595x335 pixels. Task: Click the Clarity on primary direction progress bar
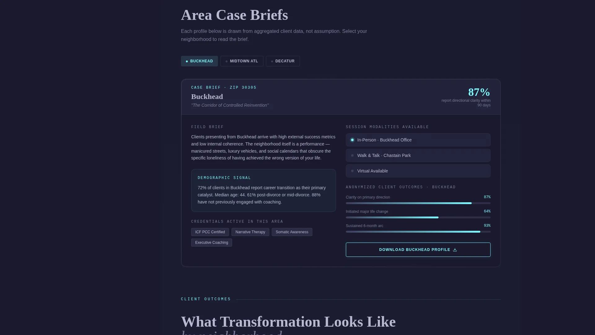click(418, 203)
